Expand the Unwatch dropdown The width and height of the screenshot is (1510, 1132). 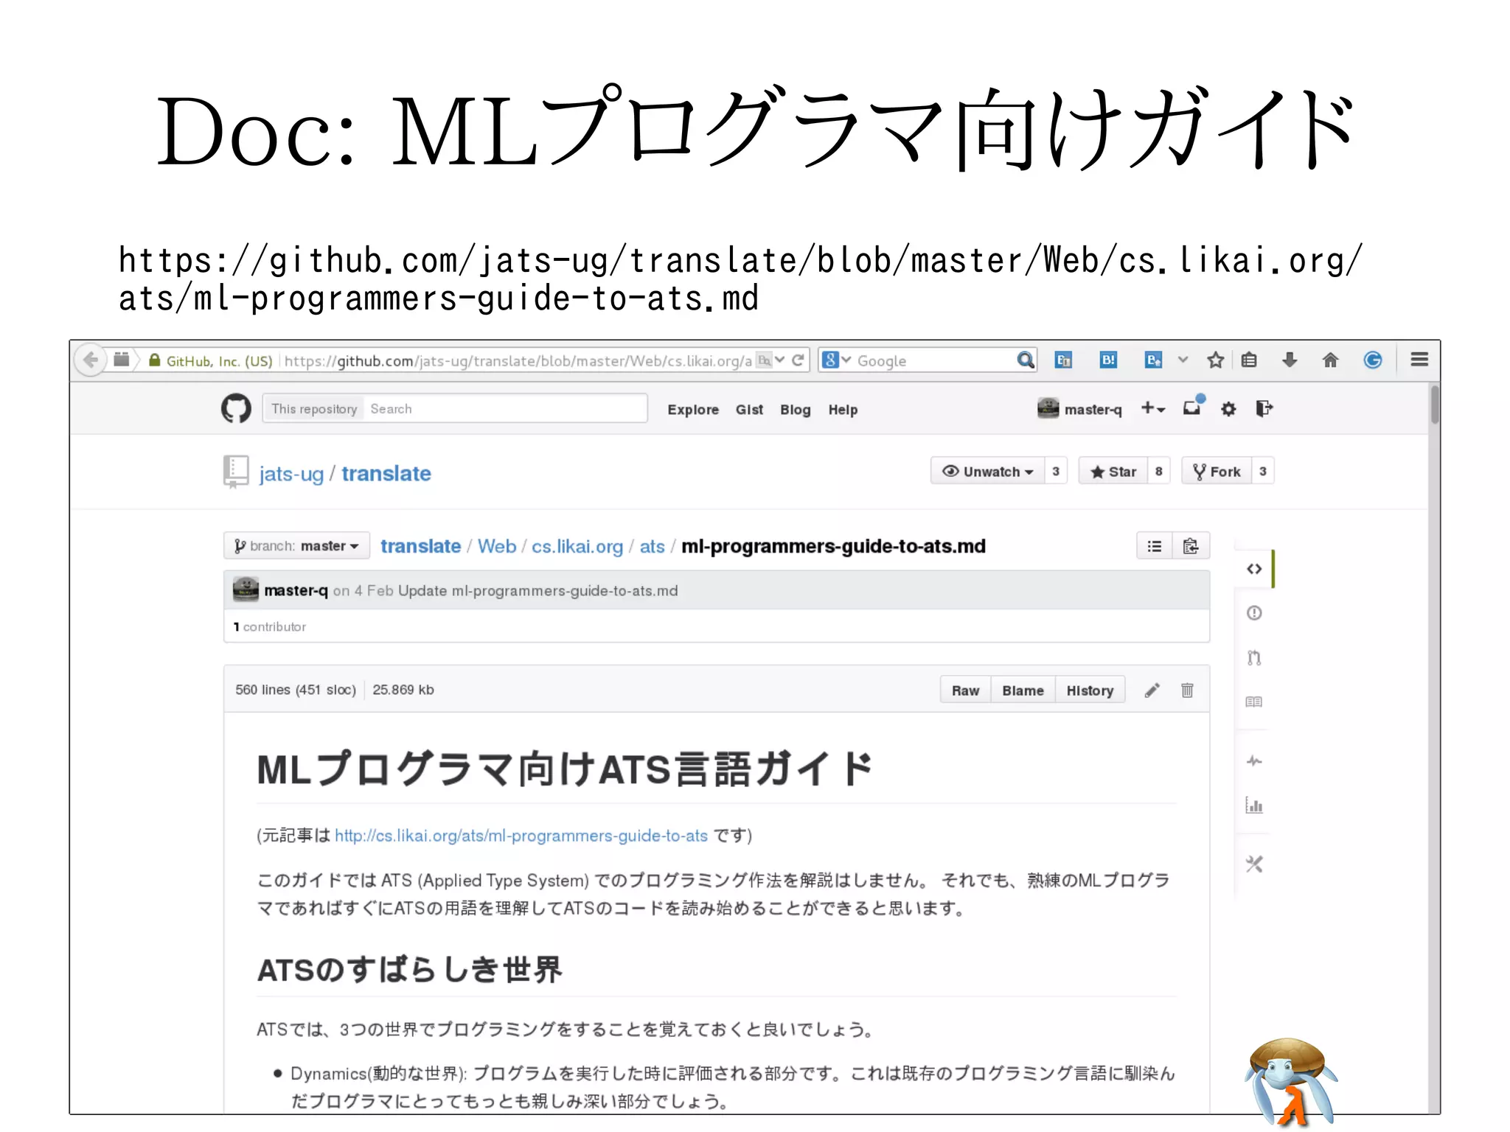tap(988, 472)
